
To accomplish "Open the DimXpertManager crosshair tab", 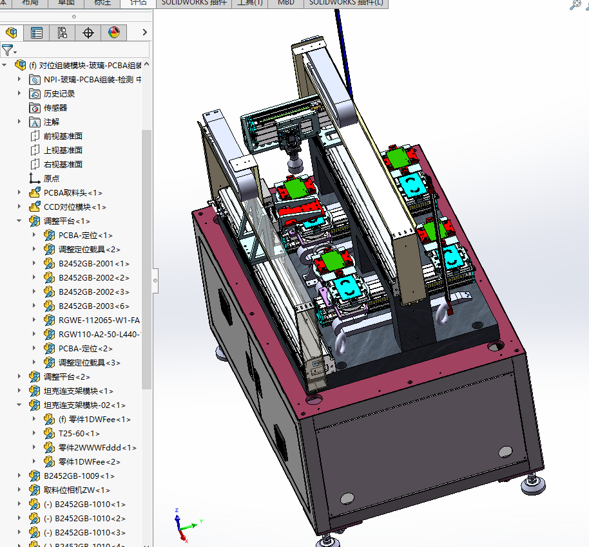I will [88, 33].
